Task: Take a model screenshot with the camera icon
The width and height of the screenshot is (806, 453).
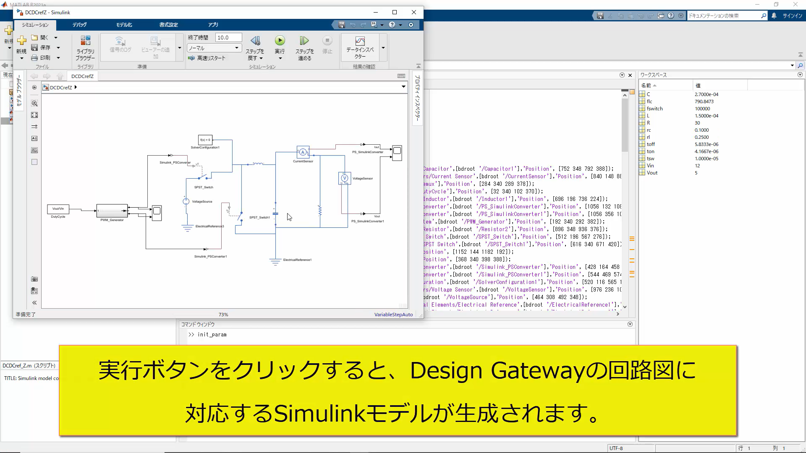Action: [x=34, y=279]
